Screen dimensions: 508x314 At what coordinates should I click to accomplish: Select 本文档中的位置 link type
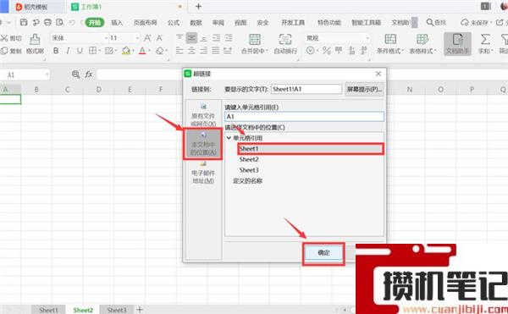pyautogui.click(x=203, y=143)
